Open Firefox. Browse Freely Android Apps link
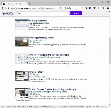 53,89
